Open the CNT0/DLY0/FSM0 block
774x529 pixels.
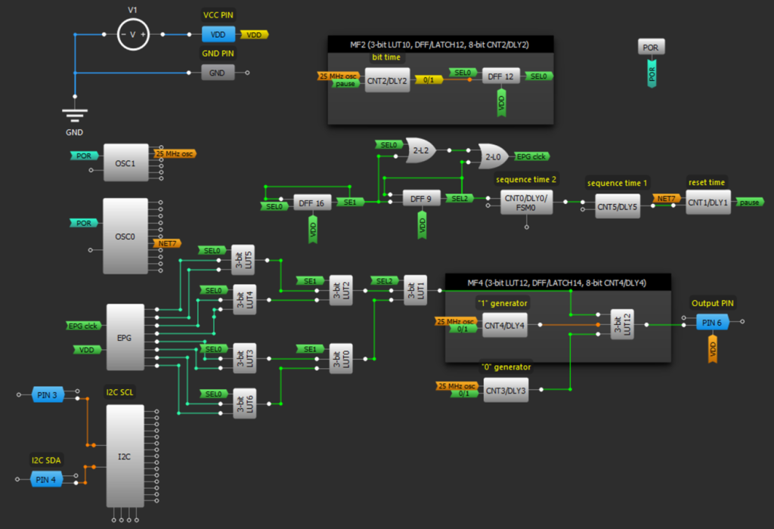(x=526, y=201)
